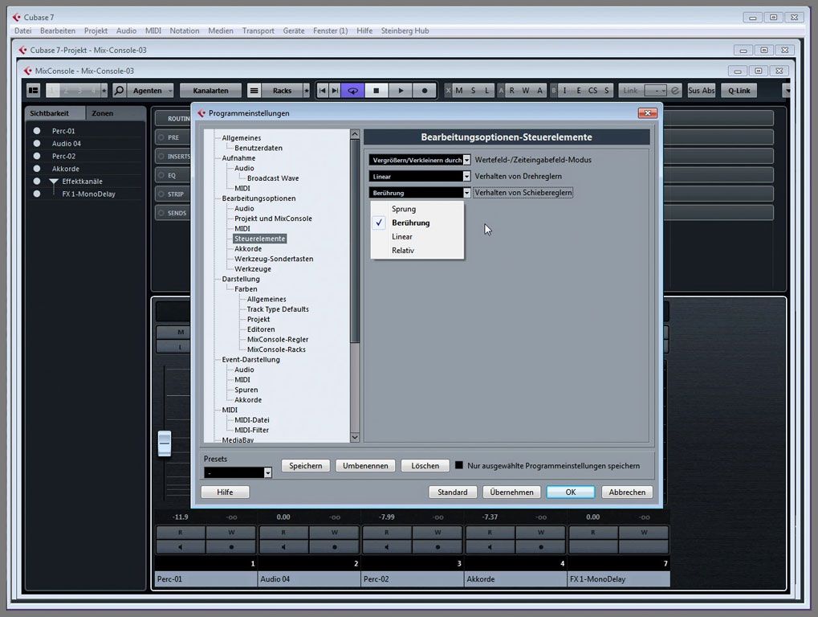
Task: Toggle visibility dot for Akkorde channel
Action: click(36, 168)
